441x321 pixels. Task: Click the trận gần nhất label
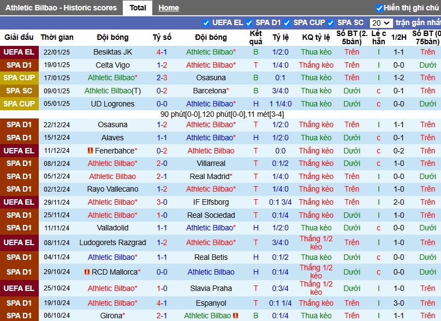(x=418, y=23)
